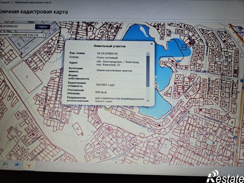Viewport: 244px width, 183px height.
Task: Select parcel 279 beside the lake
Action: (x=164, y=63)
